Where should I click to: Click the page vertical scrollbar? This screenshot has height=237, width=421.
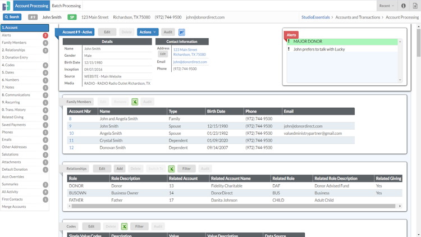419,42
